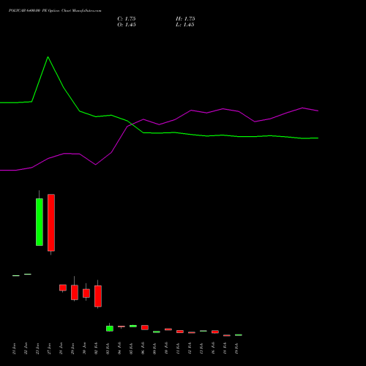Click the 09 Feb date axis label
This screenshot has height=366, width=366.
pos(154,348)
